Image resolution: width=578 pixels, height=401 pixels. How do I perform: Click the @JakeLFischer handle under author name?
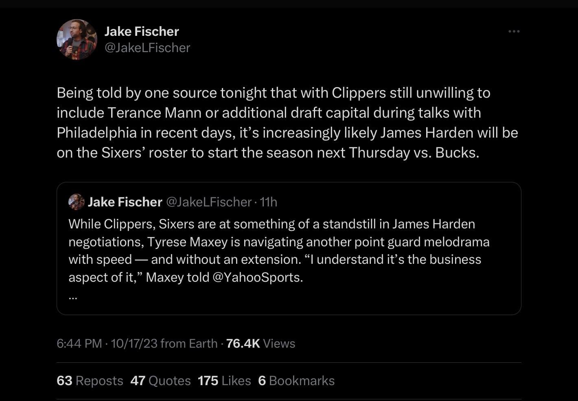(x=147, y=48)
